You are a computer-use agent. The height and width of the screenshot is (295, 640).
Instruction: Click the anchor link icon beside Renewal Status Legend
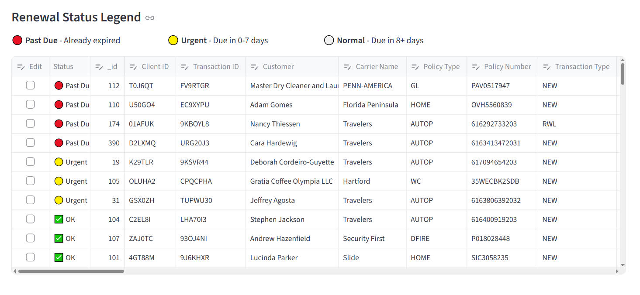[x=150, y=18]
